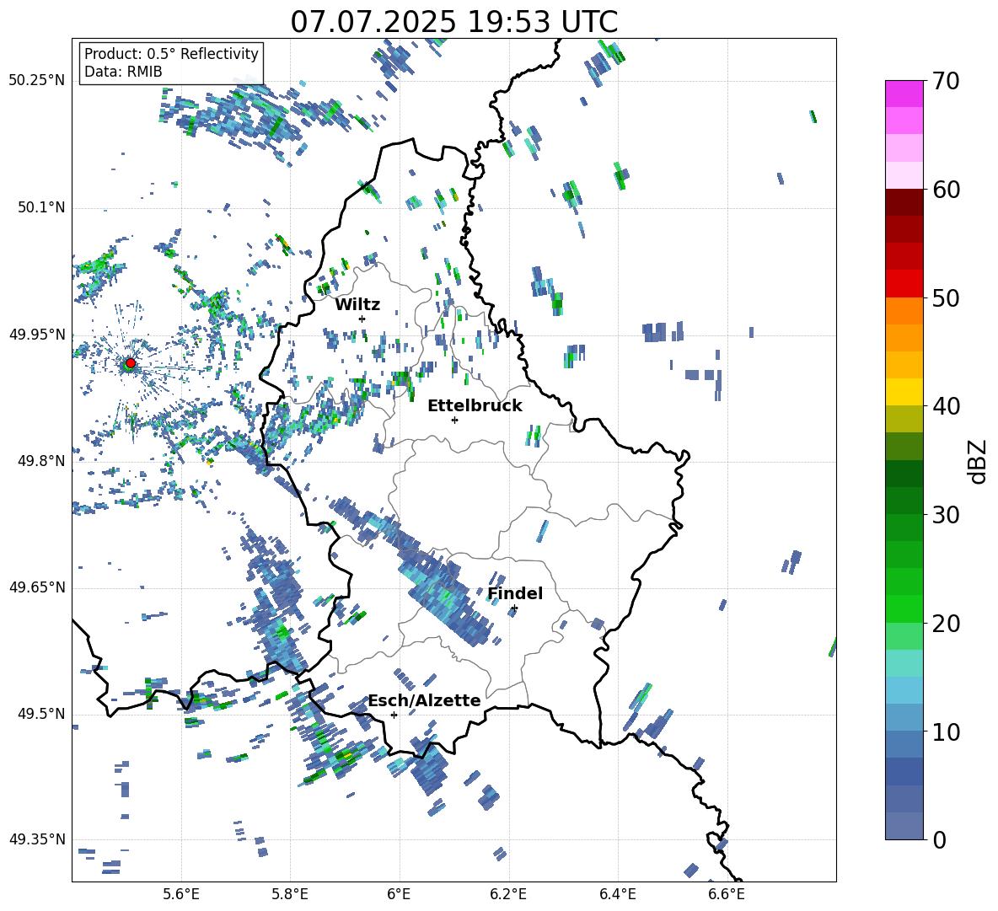This screenshot has height=911, width=998.
Task: Click the colorbar tick label 20
Action: (946, 623)
